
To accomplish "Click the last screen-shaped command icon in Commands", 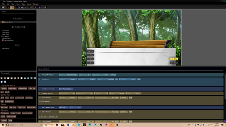I will point(35,78).
